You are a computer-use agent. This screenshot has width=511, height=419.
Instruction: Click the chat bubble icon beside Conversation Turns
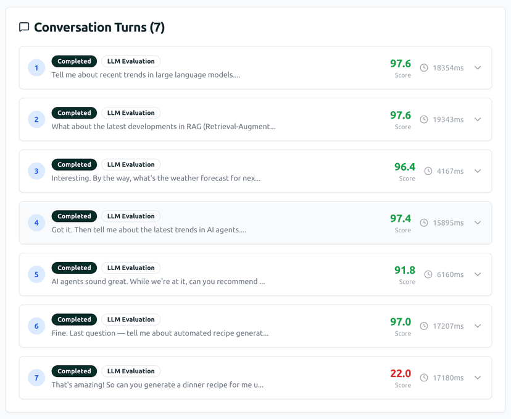pos(24,27)
